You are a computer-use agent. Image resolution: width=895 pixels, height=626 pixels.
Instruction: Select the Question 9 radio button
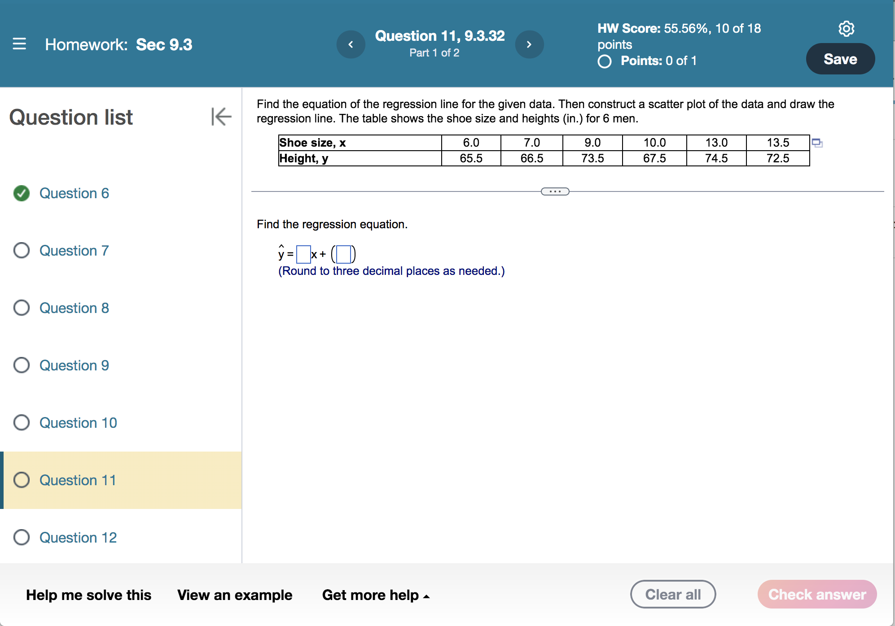coord(22,365)
